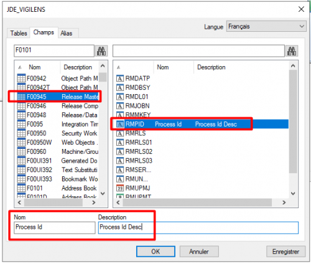Click the Enregistrer button
The width and height of the screenshot is (311, 263).
click(x=285, y=252)
